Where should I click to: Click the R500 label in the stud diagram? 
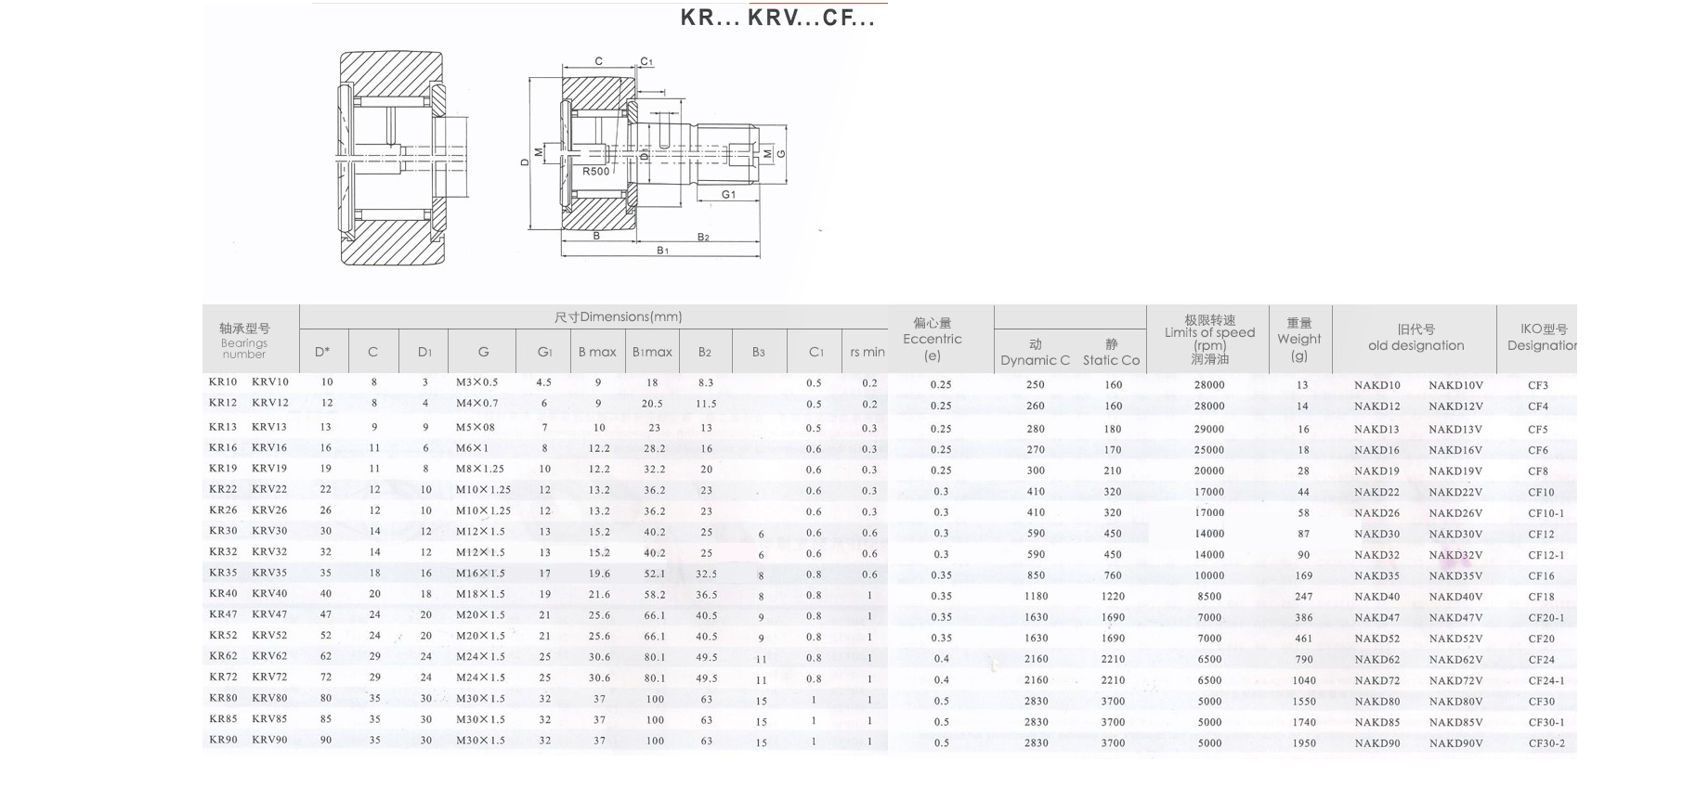596,172
